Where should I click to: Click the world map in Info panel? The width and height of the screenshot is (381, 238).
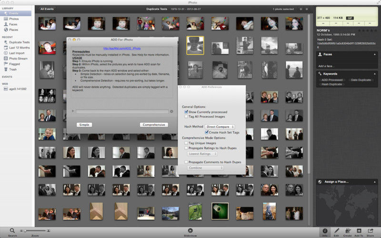[x=347, y=206]
